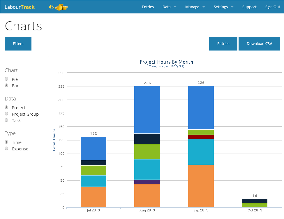Open the Support page
The height and width of the screenshot is (219, 284).
coord(249,7)
